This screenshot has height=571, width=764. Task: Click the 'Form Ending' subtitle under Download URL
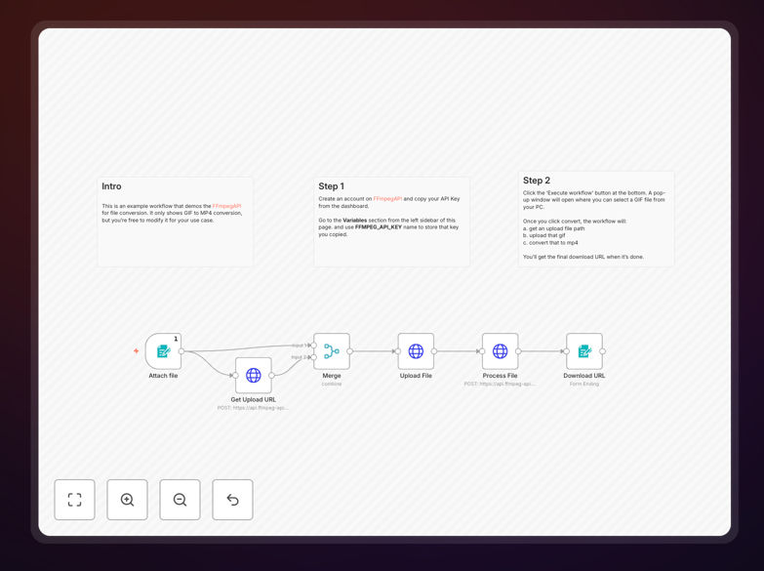[x=584, y=384]
